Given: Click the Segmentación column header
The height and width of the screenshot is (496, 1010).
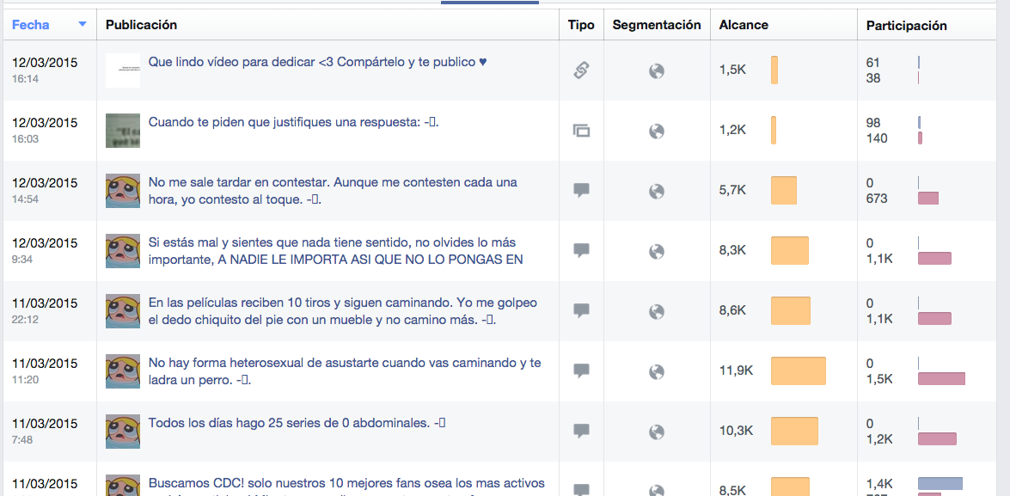Looking at the screenshot, I should point(657,25).
